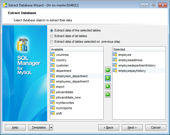
Task: Click the table icon beside country
Action: click(x=53, y=60)
